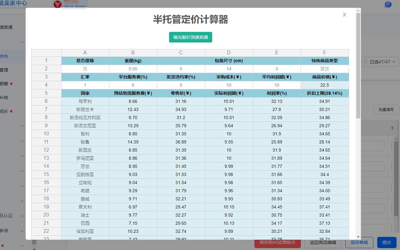Screen dimensions: 400x250
Task: Submit using the 提交 button
Action: click(x=387, y=242)
